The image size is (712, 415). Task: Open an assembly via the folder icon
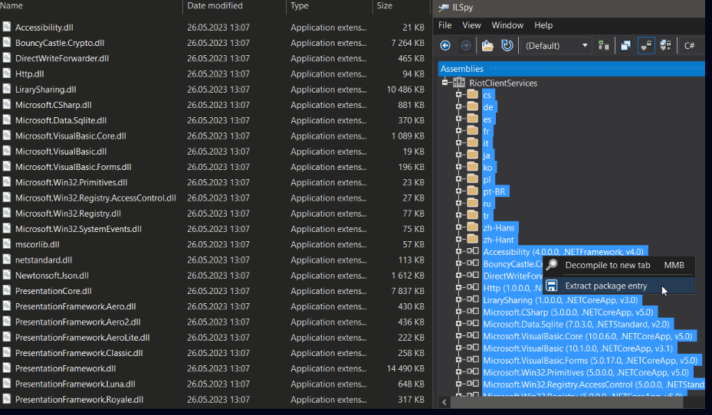[x=487, y=45]
